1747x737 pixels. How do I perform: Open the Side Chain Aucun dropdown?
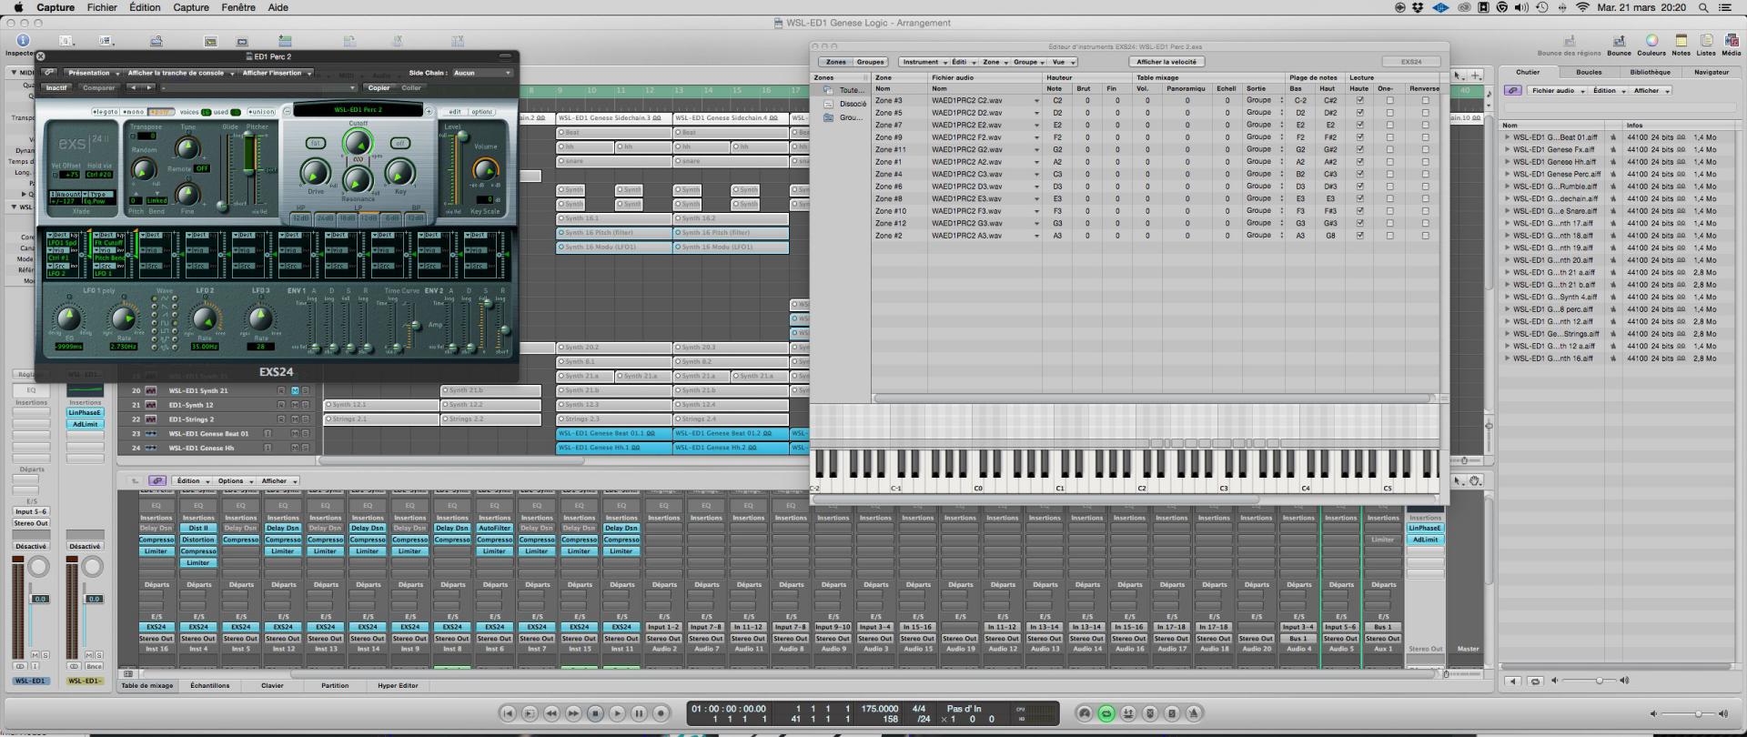(482, 73)
